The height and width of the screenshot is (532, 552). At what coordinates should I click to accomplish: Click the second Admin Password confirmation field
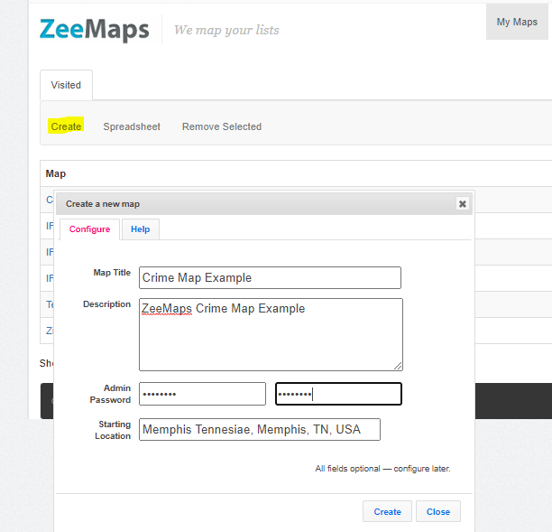[338, 394]
